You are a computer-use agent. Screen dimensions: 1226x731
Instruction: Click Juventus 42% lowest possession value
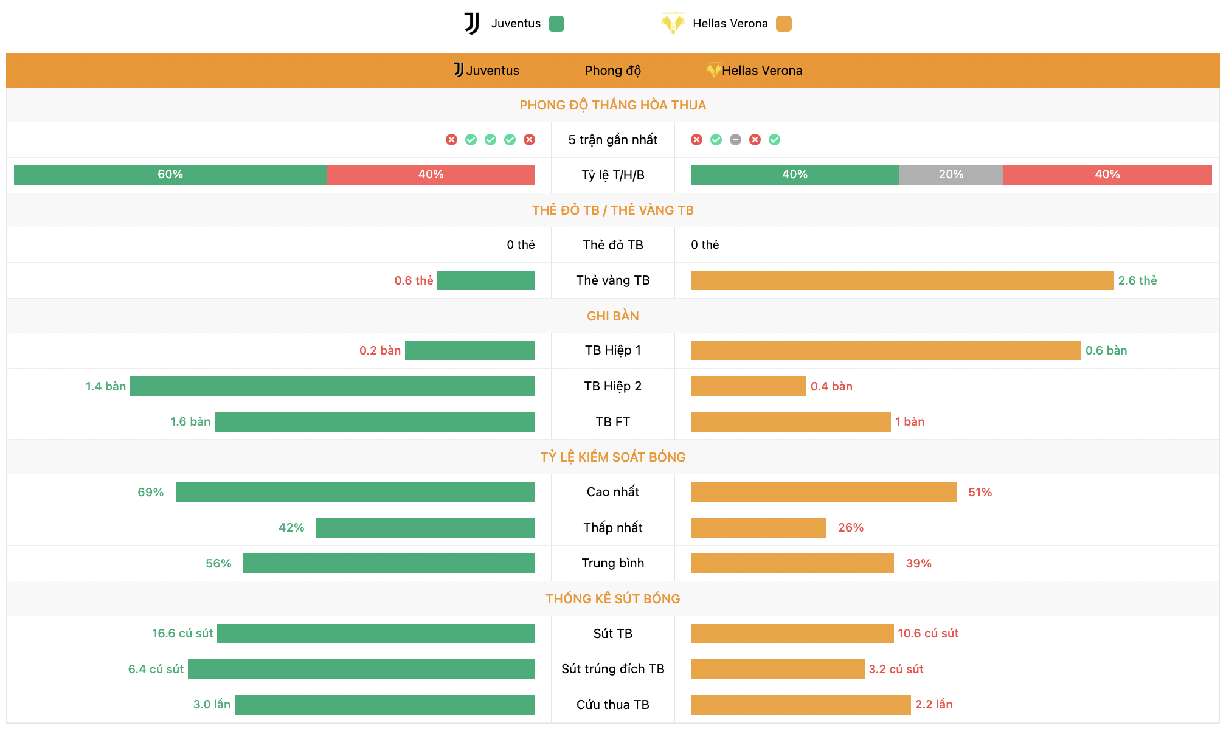pos(291,528)
